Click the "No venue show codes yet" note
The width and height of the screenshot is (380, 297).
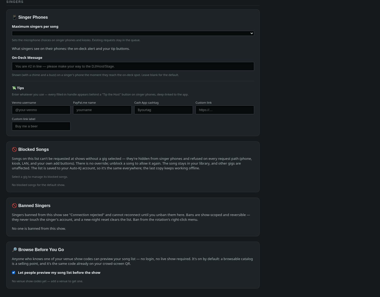pos(47,281)
